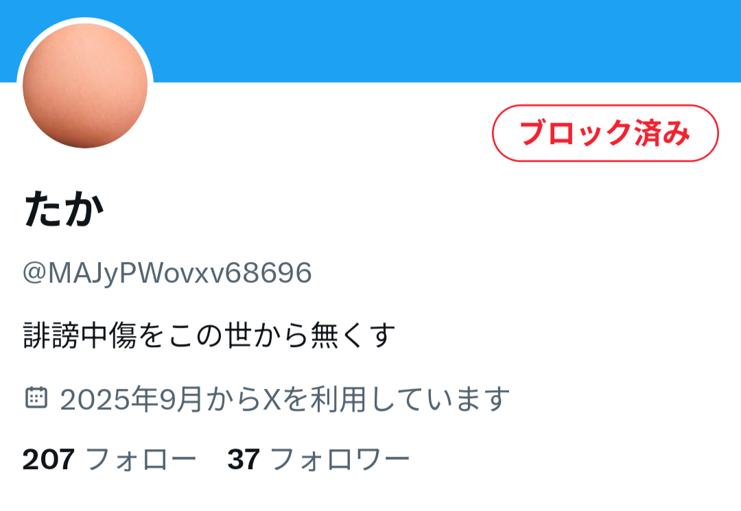Click the gray フォロー label
The image size is (741, 511).
pyautogui.click(x=141, y=459)
